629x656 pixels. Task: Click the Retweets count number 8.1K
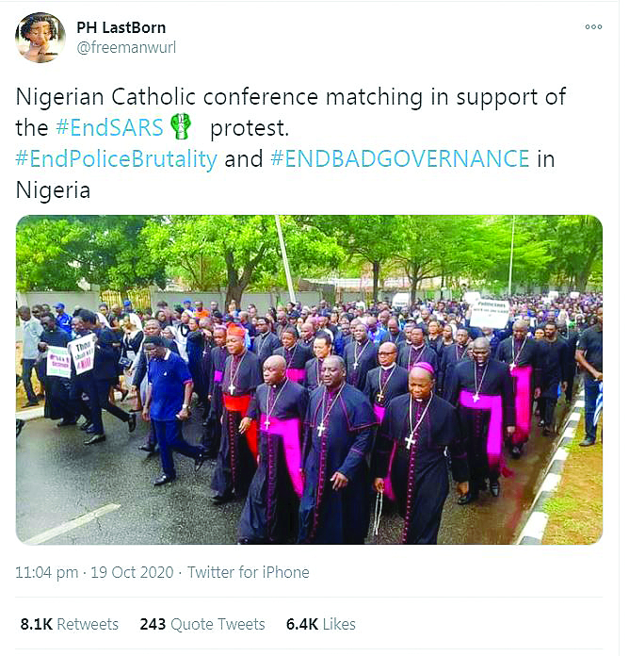coord(37,624)
